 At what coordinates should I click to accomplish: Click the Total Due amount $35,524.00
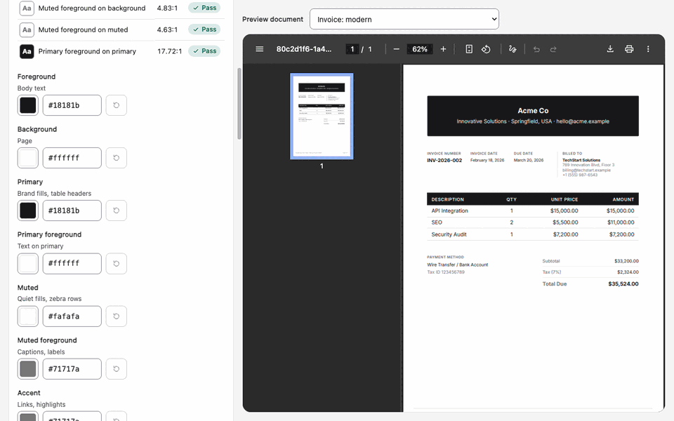(x=623, y=284)
